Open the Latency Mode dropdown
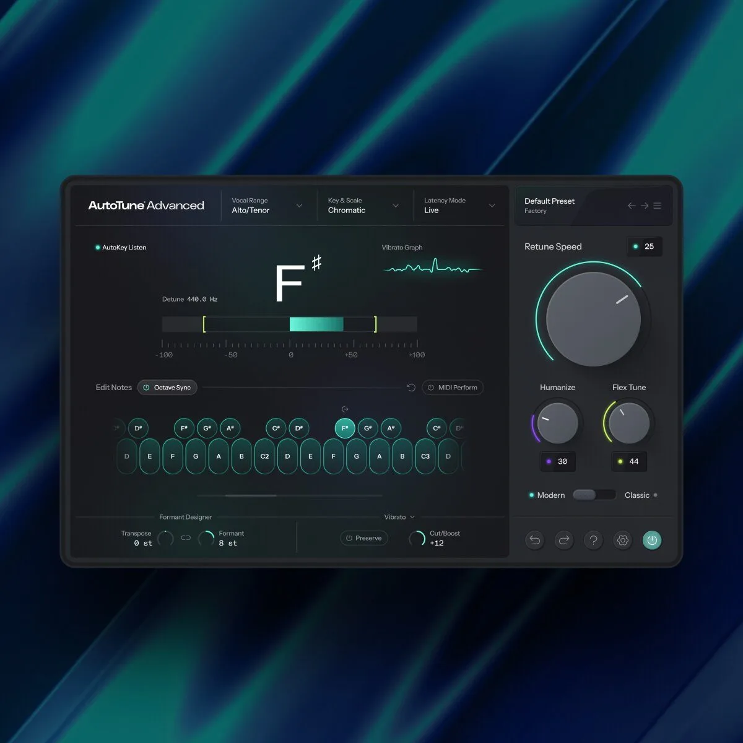 459,206
